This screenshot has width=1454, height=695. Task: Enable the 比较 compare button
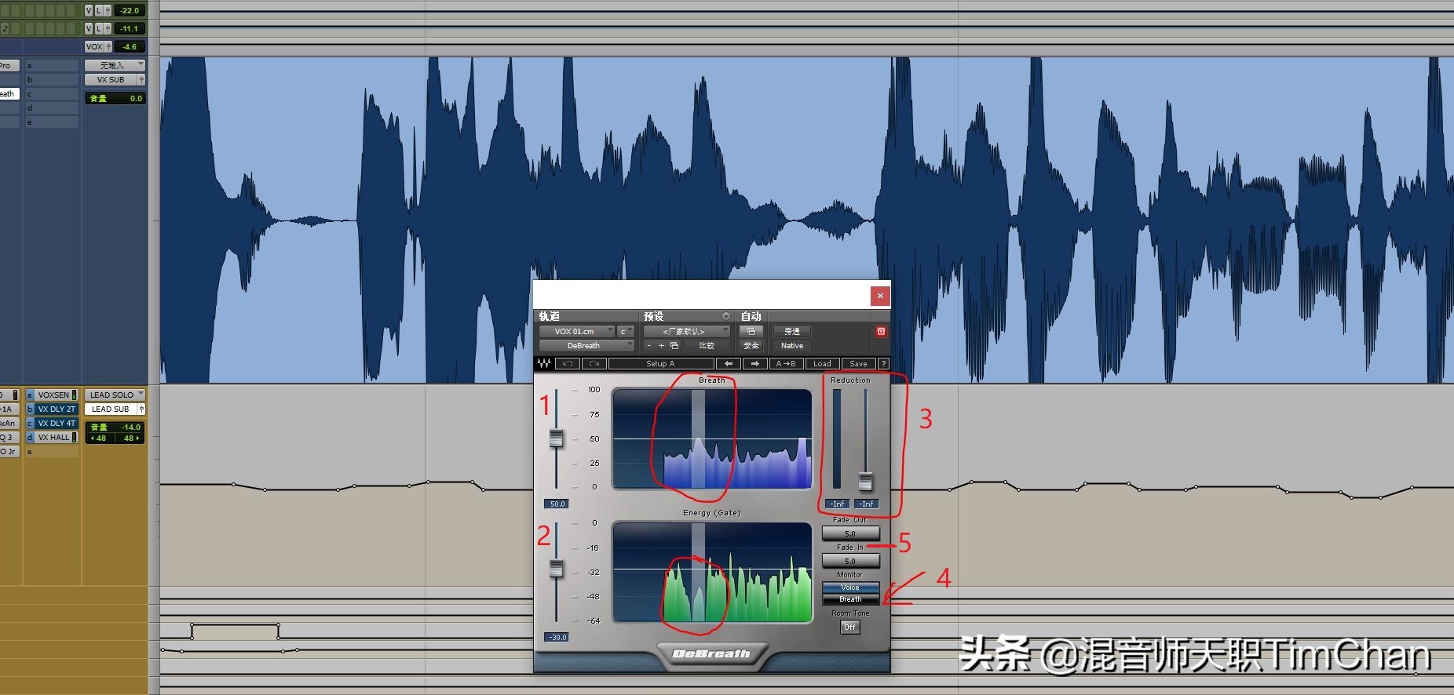click(x=706, y=346)
